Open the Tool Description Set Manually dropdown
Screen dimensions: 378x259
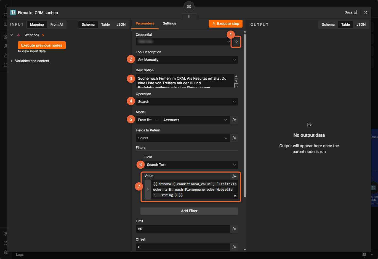coord(187,60)
